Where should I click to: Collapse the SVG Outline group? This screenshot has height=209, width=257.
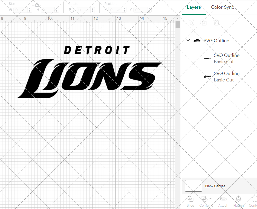(x=188, y=40)
